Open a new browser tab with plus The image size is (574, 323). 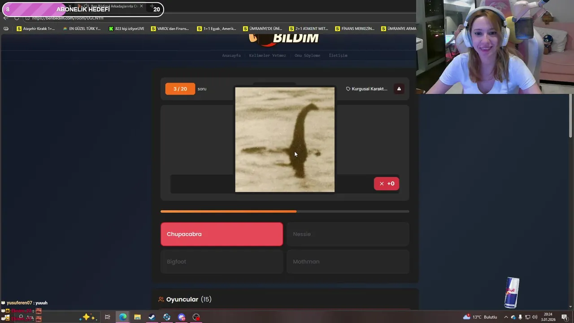coord(152,6)
